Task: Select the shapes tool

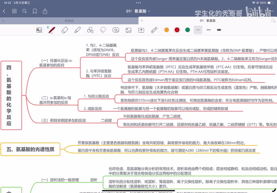Action: (90, 30)
